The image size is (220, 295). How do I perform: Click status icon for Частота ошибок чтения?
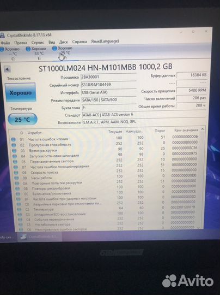coord(13,140)
